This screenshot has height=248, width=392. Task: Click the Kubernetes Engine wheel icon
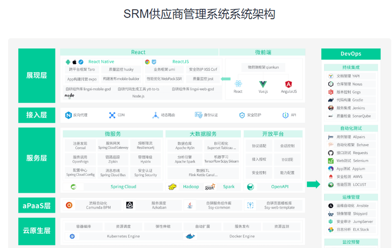click(72, 236)
